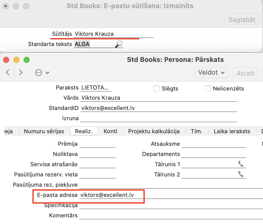263x224 pixels.
Task: Click the magnifier icon beside Standarta teksts
Action: [118, 44]
